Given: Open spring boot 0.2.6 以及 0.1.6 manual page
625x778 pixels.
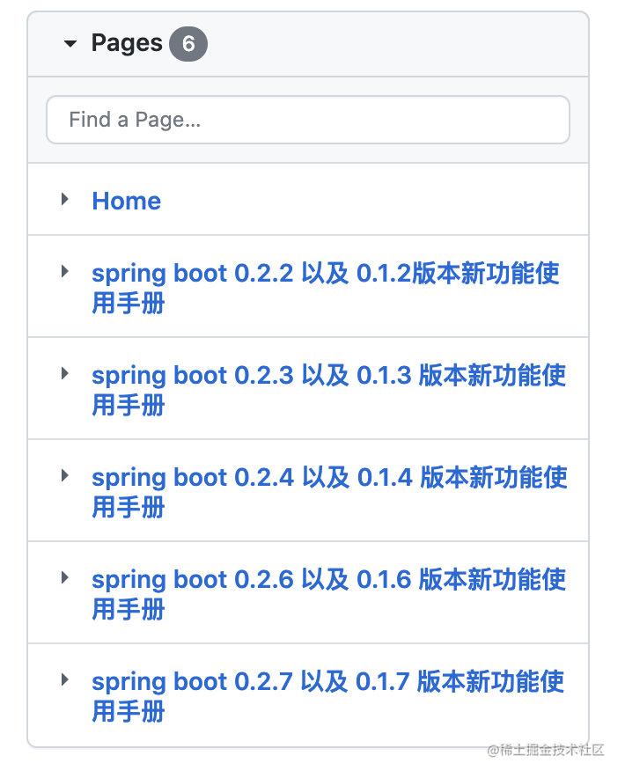Looking at the screenshot, I should tap(328, 594).
